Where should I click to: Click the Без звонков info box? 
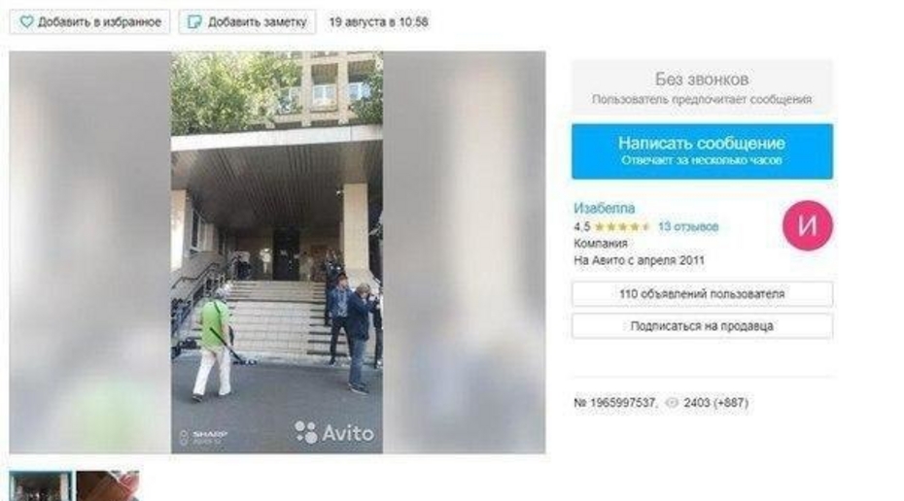coord(702,87)
